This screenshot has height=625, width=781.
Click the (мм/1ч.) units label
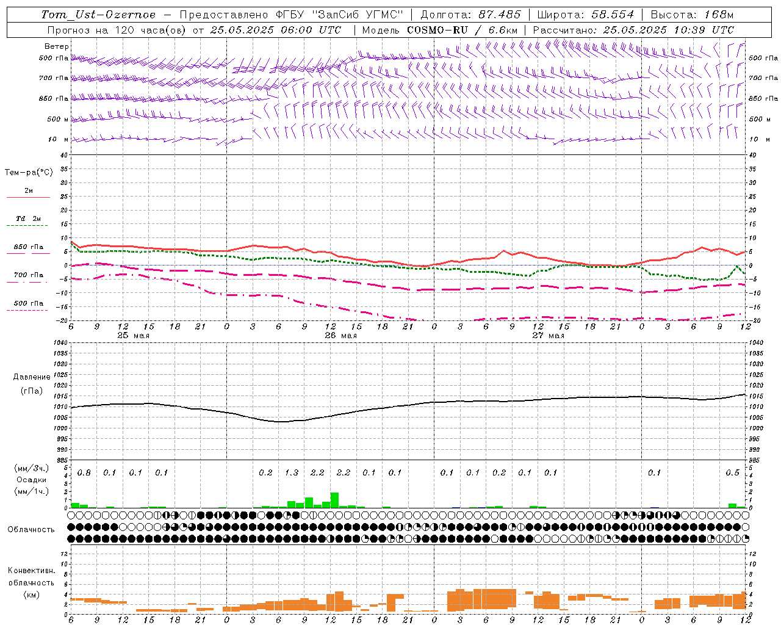[32, 491]
